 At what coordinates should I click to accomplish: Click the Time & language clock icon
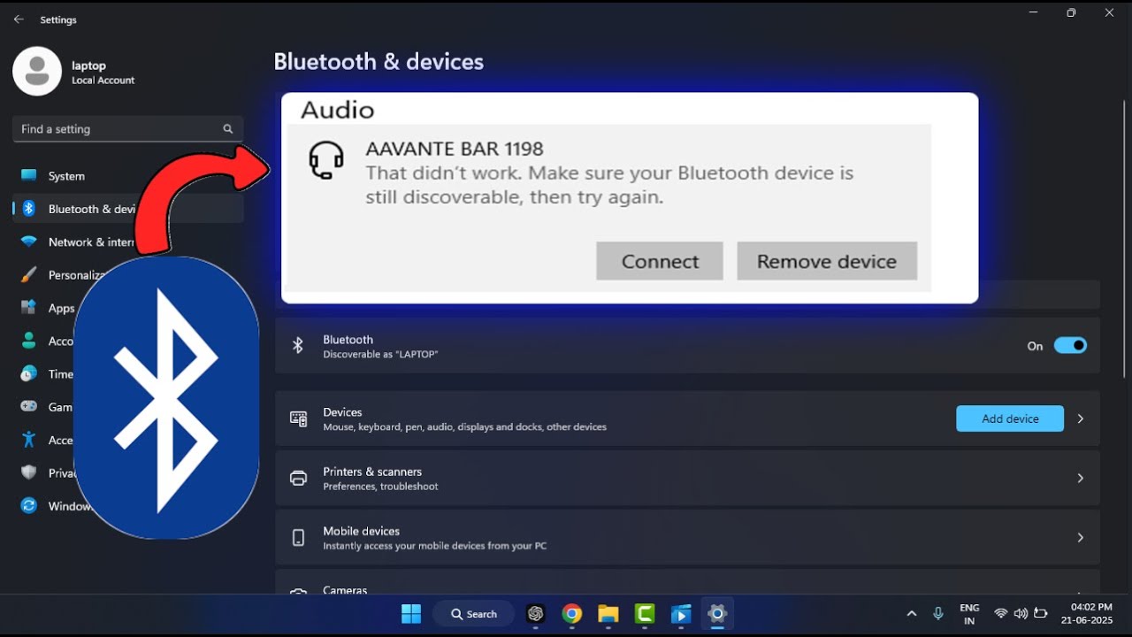coord(29,373)
